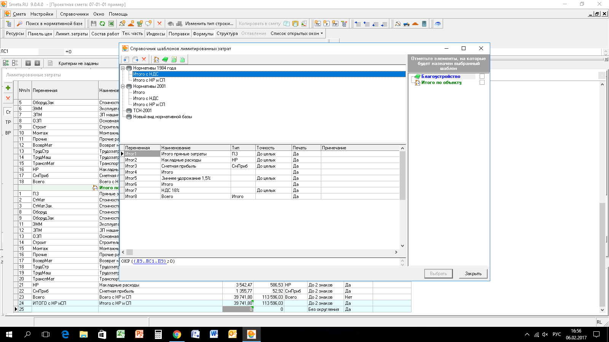Click the house icon in the template dialog toolbar
Image resolution: width=609 pixels, height=342 pixels.
tap(156, 59)
